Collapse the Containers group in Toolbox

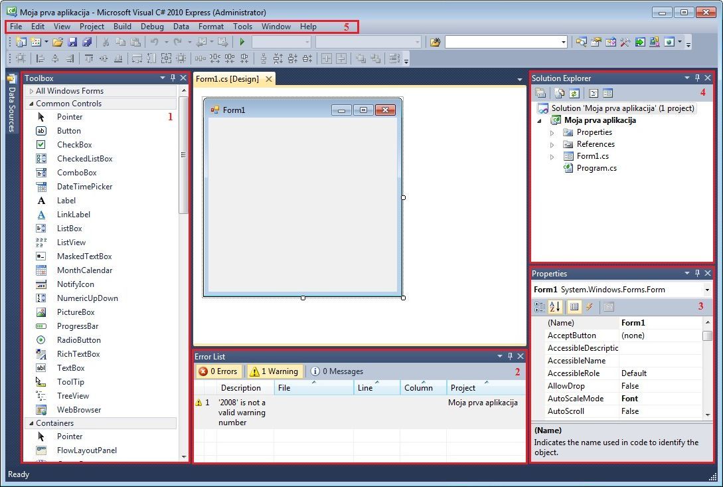point(31,423)
